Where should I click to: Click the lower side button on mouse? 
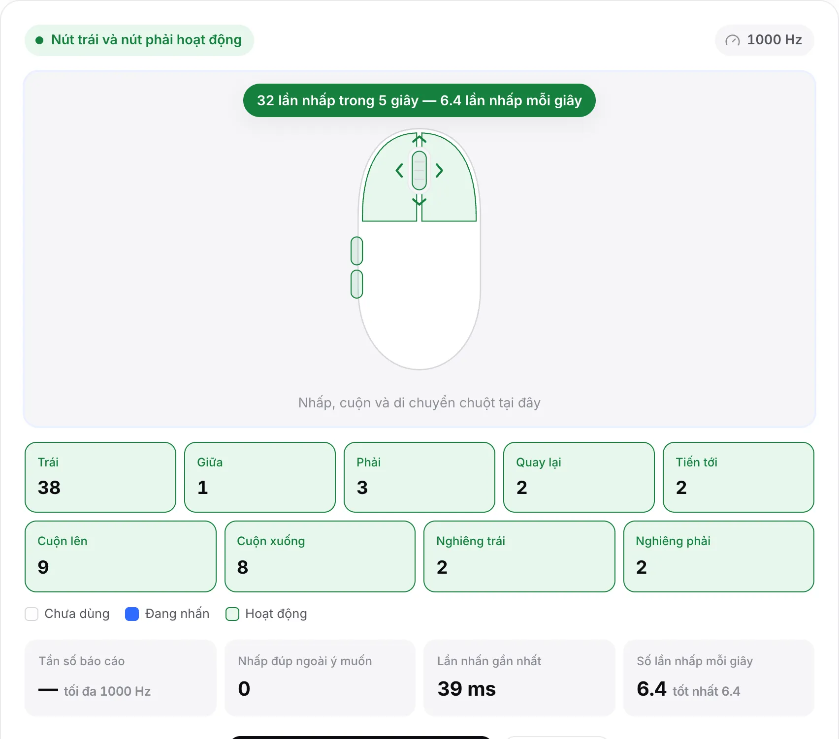(x=357, y=284)
